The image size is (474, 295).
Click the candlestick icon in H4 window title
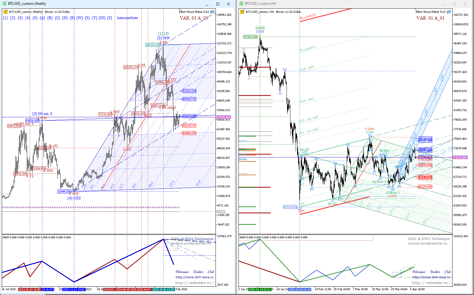(x=241, y=4)
